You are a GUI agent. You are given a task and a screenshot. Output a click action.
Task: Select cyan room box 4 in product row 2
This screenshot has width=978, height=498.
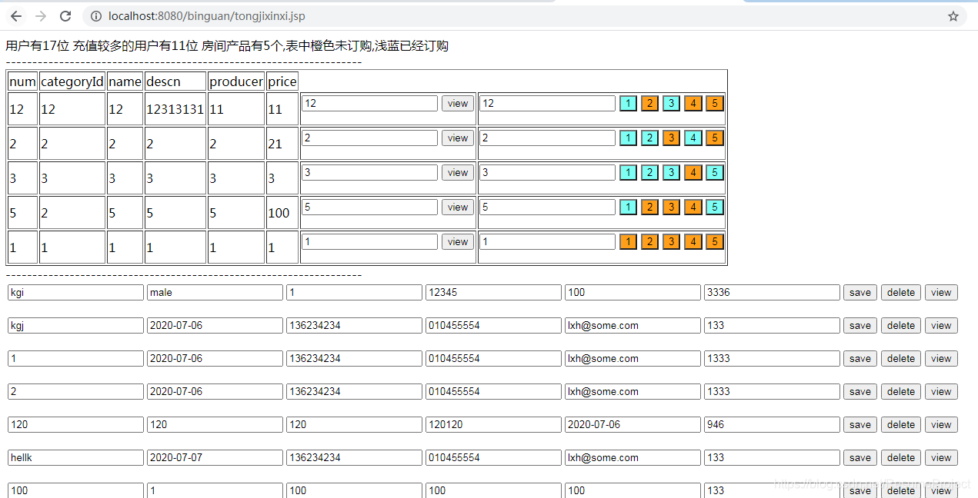tap(693, 138)
